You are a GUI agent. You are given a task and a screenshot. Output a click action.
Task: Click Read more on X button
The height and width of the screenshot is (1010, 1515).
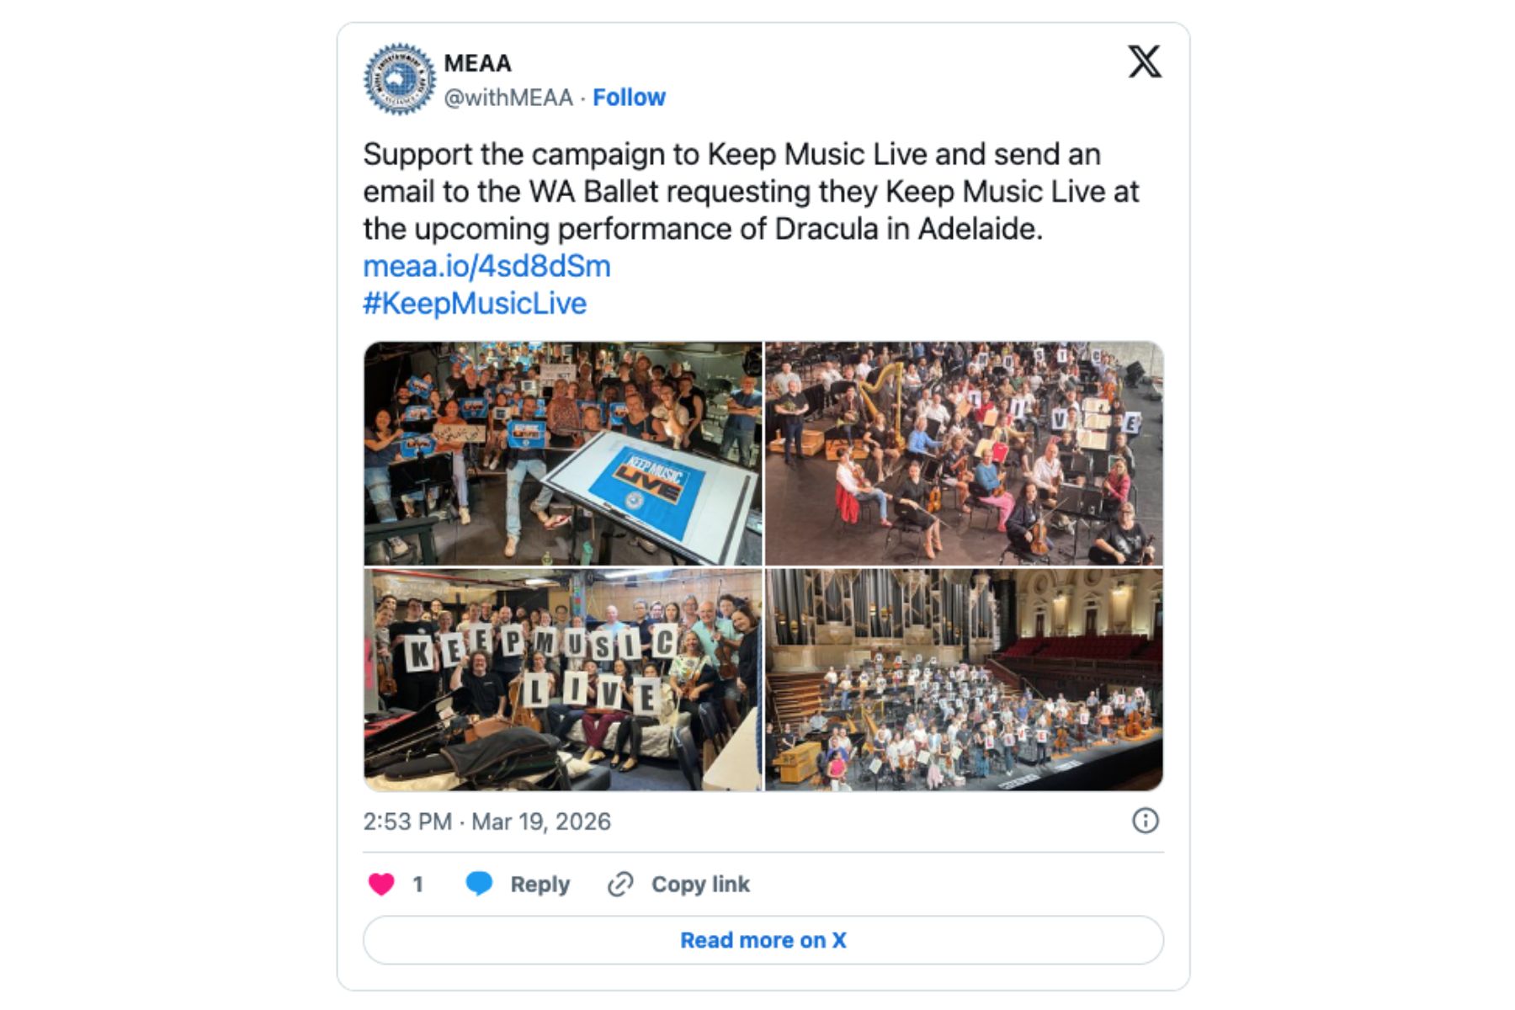point(763,940)
